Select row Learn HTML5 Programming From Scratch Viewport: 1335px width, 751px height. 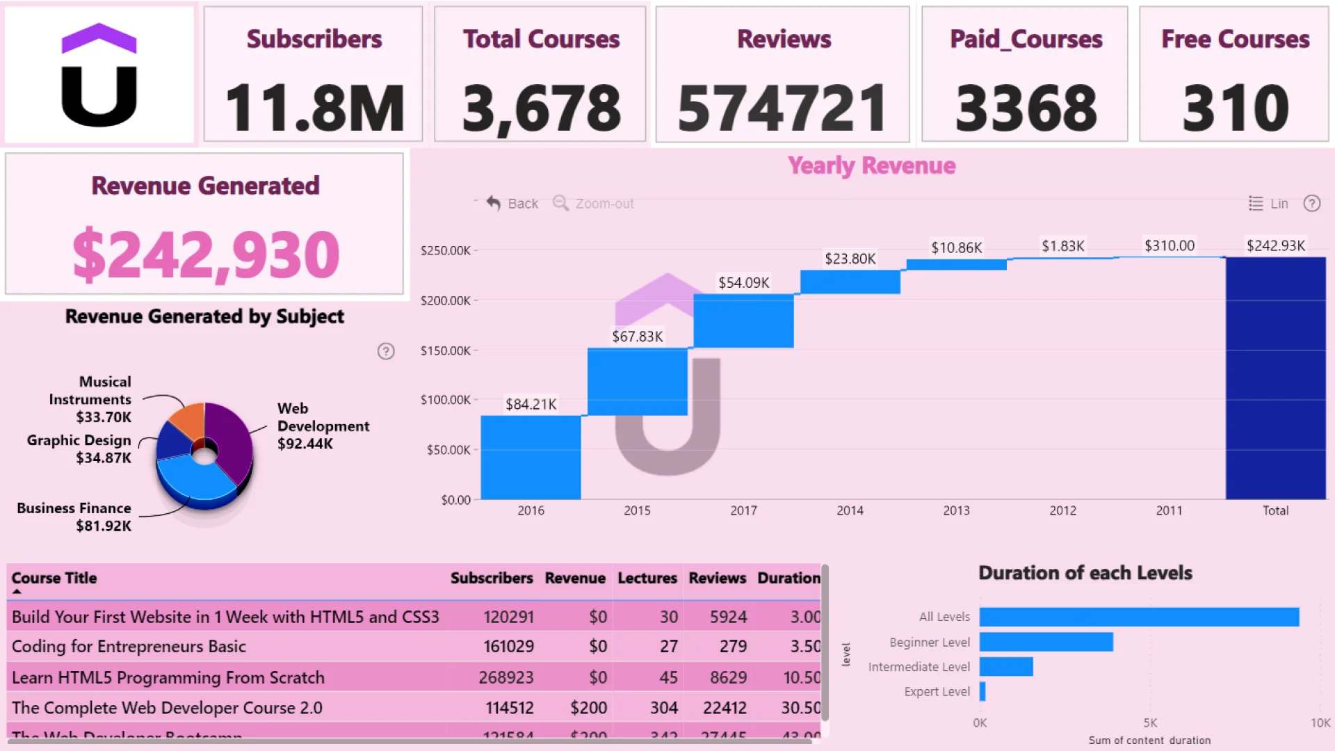tap(414, 677)
